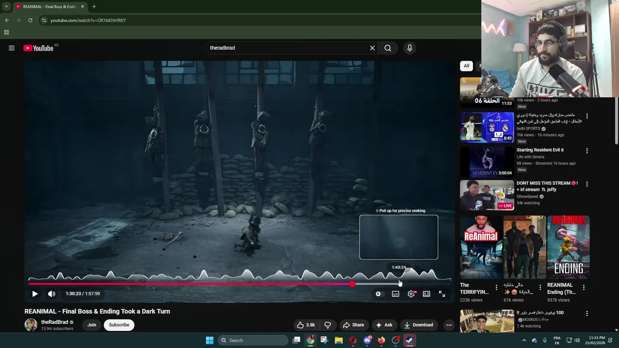Close the REANIMAL browser tab
619x348 pixels.
coord(82,7)
